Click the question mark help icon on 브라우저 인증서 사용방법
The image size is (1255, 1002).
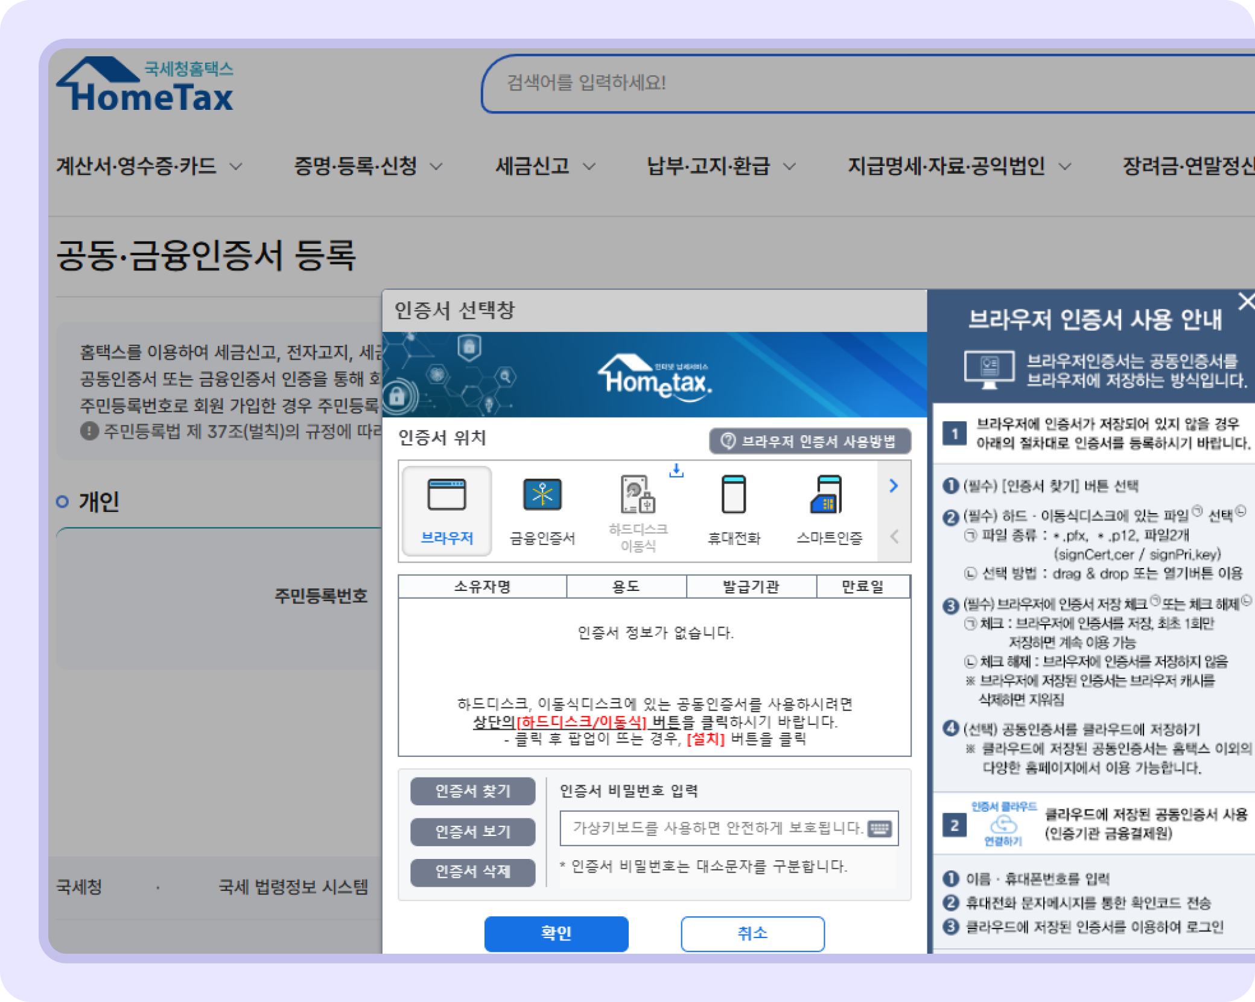[x=727, y=441]
